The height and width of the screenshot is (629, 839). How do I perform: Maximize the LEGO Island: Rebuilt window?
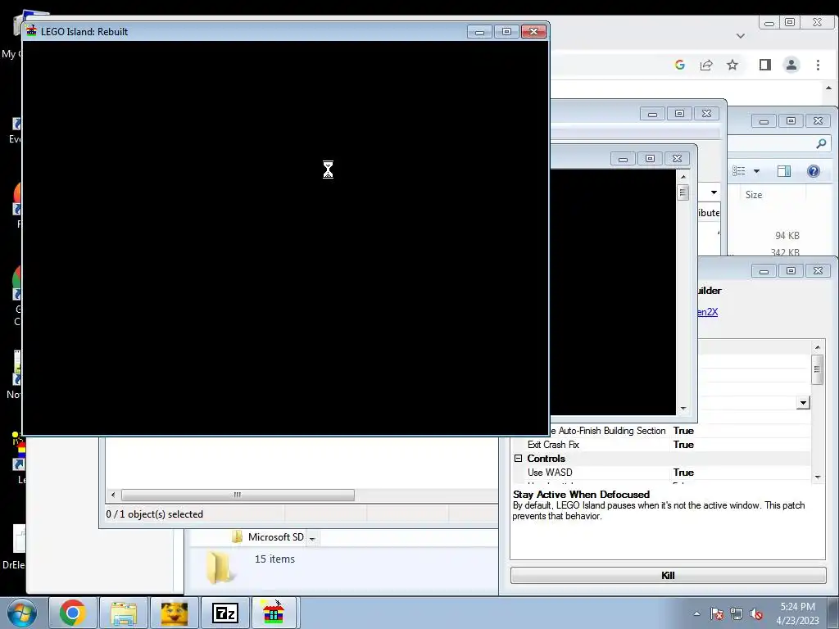tap(506, 32)
